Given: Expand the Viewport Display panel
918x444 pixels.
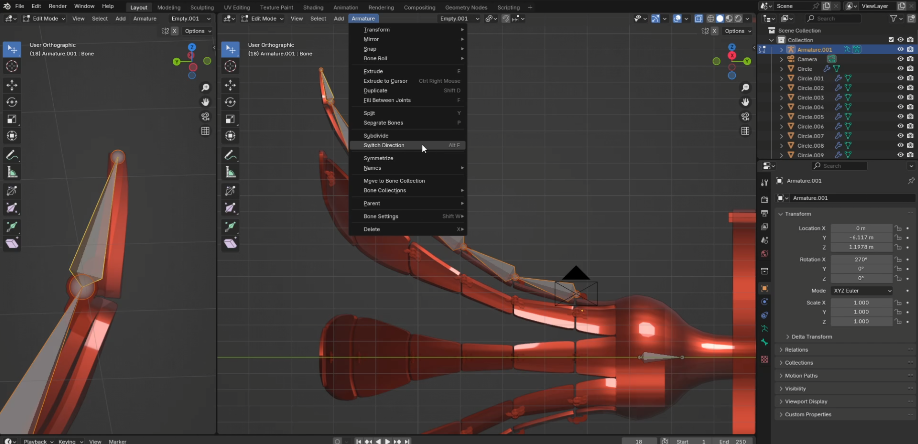Looking at the screenshot, I should 846,401.
